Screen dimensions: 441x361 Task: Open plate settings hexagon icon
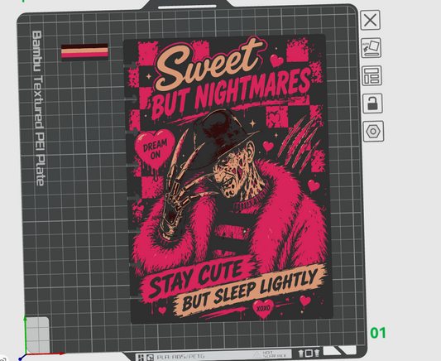coord(373,132)
